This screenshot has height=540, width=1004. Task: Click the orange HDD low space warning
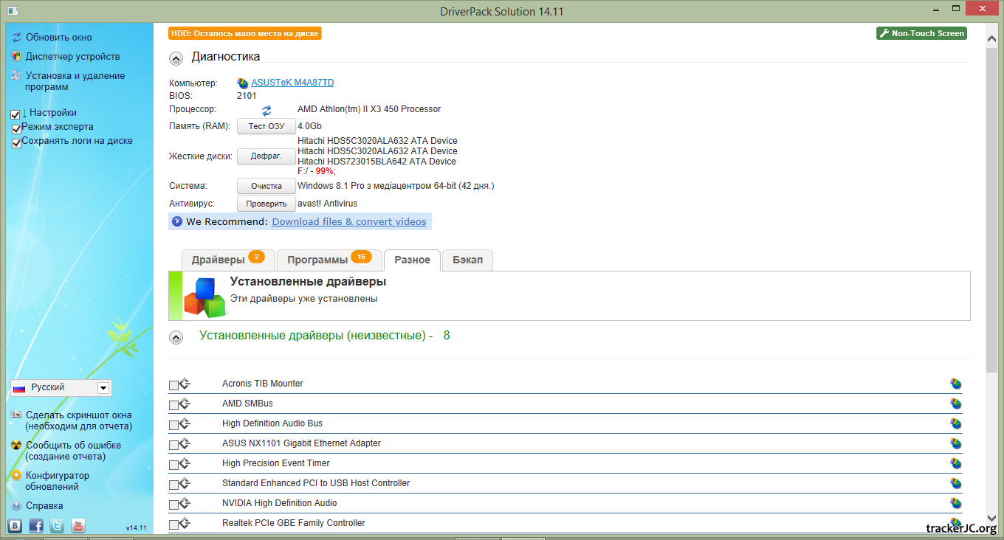pos(245,33)
